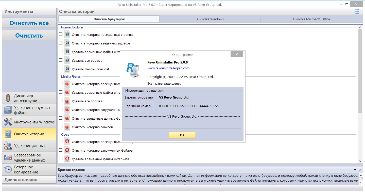The height and width of the screenshot is (193, 365).
Task: Collapse the Инструменты sidebar section header
Action: pos(29,11)
